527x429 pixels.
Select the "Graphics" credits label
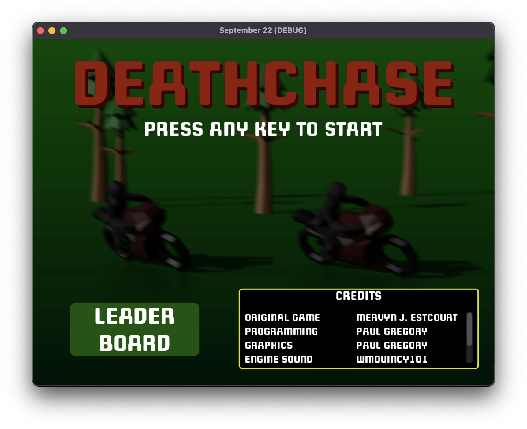click(269, 345)
